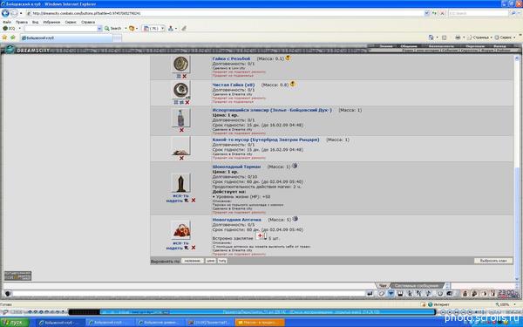
Task: Click the search magnifier beside the IE search box
Action: [x=513, y=13]
